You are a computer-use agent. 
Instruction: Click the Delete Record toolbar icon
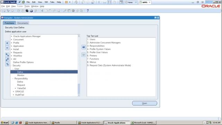[x=58, y=11]
